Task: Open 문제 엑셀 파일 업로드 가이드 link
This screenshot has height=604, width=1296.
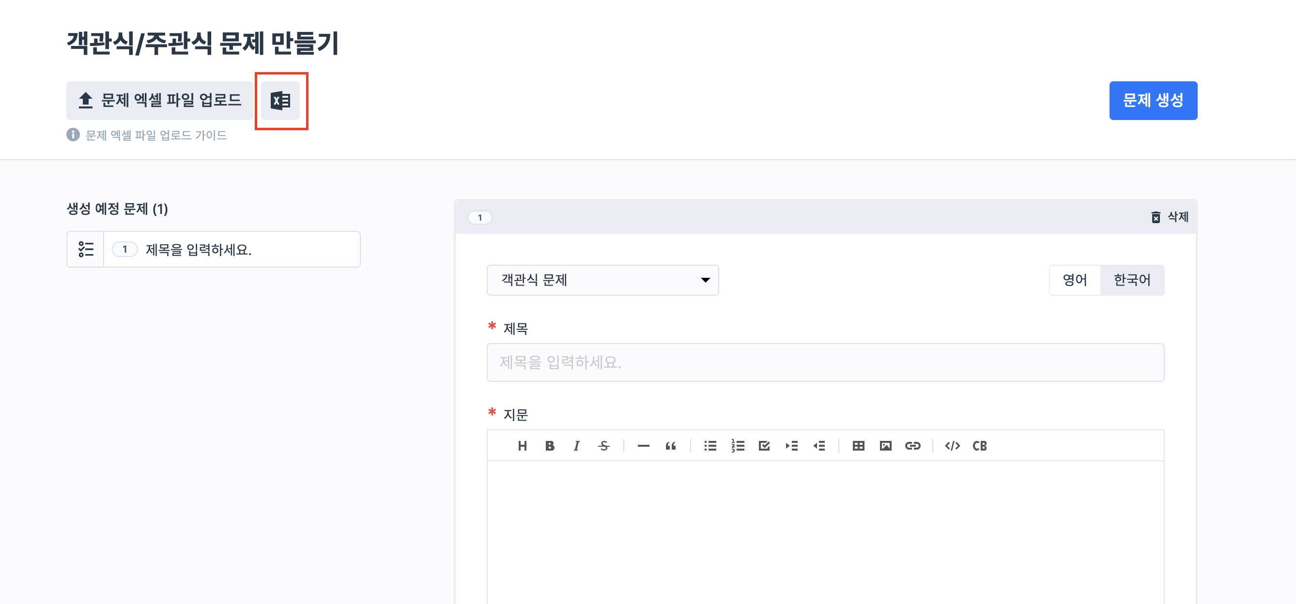Action: pos(156,136)
